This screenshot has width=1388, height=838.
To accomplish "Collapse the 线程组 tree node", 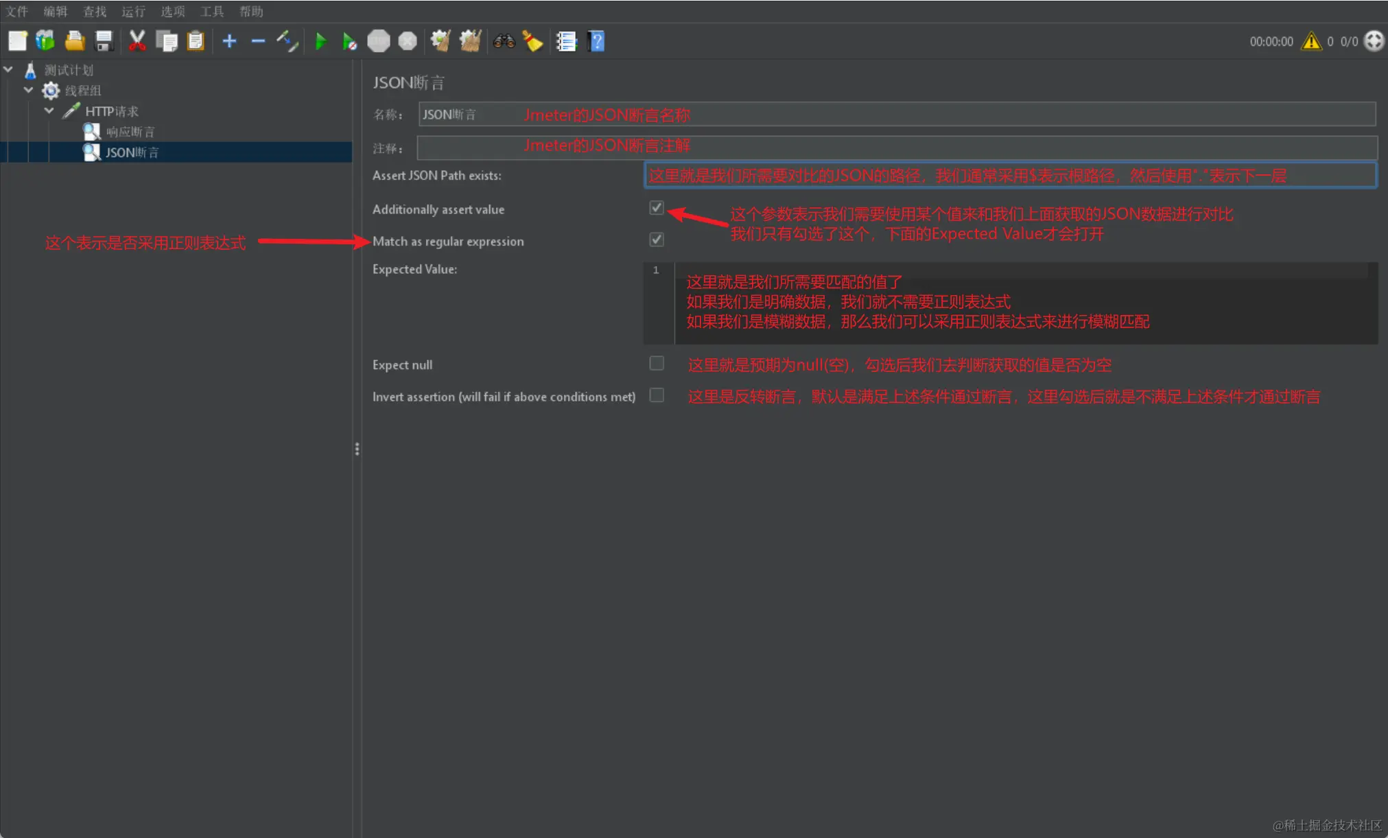I will tap(28, 90).
